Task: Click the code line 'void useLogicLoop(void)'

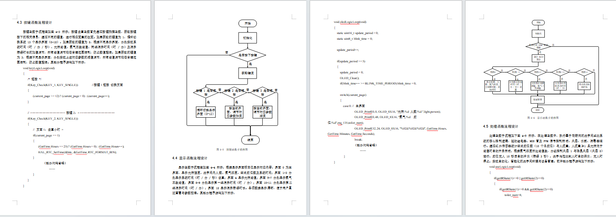Action: pyautogui.click(x=505, y=167)
